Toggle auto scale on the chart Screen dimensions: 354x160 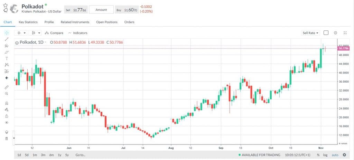point(335,155)
